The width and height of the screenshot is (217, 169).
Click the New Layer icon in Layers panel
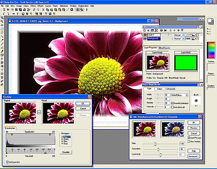pyautogui.click(x=145, y=30)
